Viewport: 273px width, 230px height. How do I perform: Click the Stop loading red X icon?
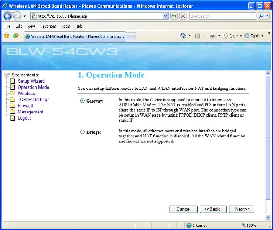click(183, 16)
